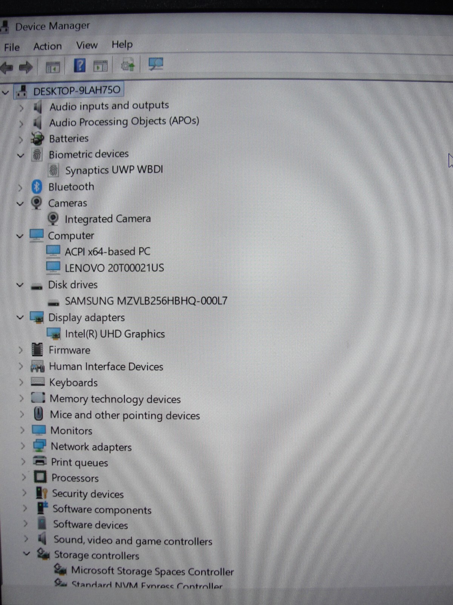Select Audio Processing Objects (APOs) label

[x=124, y=122]
